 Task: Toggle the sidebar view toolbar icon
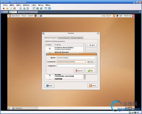tap(34, 8)
